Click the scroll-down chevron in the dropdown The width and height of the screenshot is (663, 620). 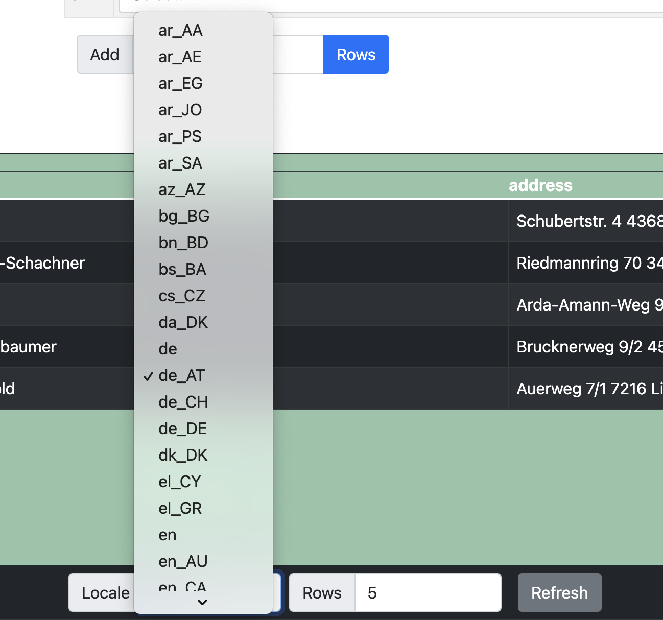pyautogui.click(x=202, y=602)
